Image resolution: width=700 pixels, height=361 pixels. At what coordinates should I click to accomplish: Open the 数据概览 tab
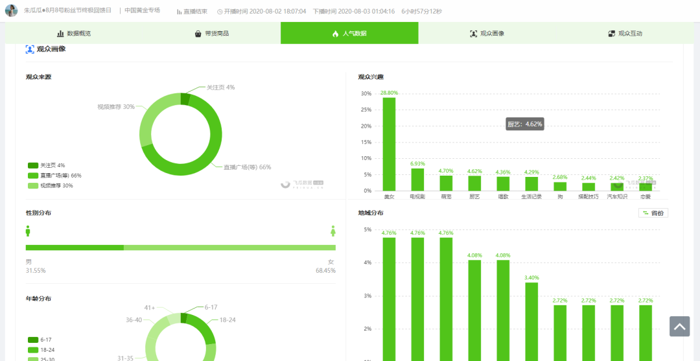tap(74, 34)
